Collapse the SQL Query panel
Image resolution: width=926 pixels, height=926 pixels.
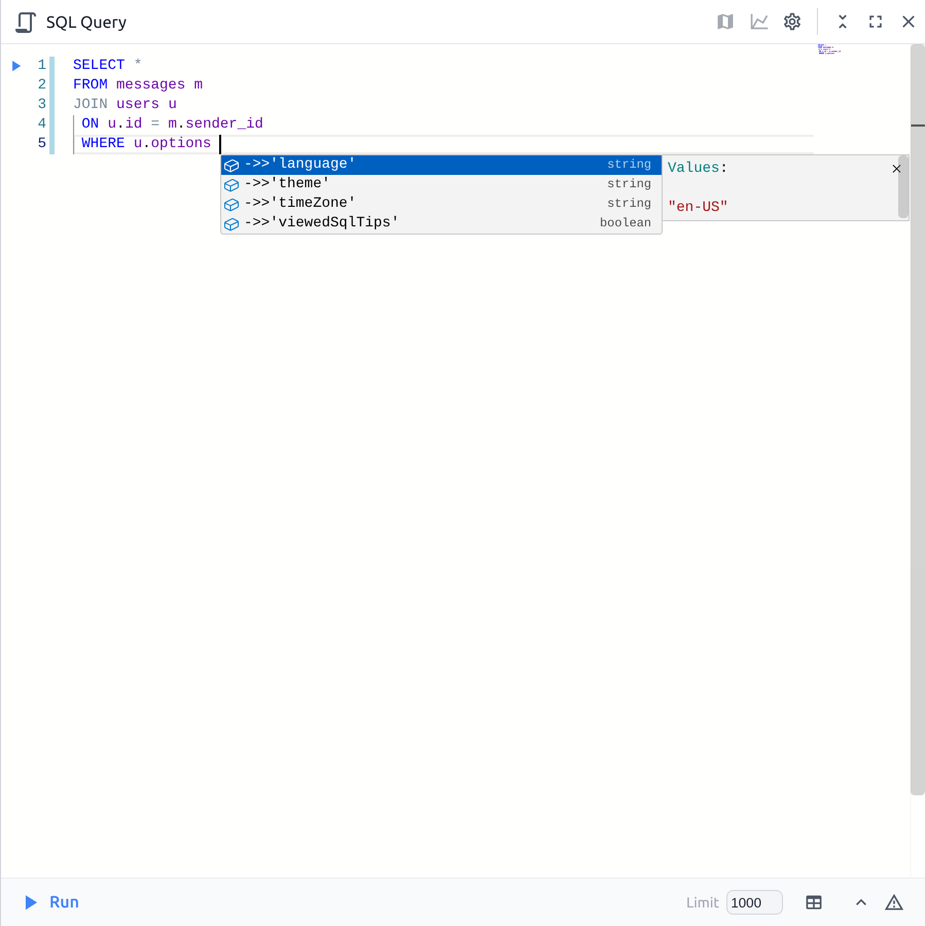843,22
